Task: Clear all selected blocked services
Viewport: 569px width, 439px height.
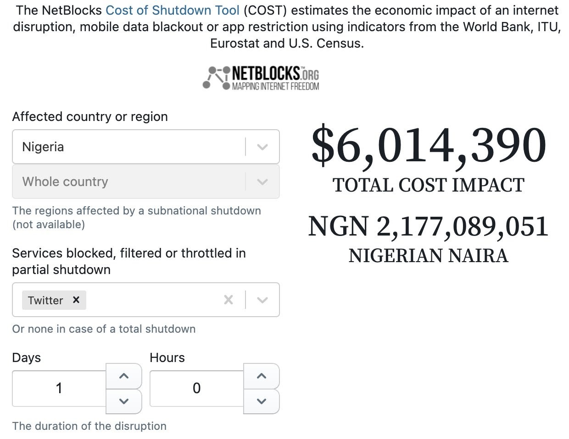Action: [x=228, y=300]
